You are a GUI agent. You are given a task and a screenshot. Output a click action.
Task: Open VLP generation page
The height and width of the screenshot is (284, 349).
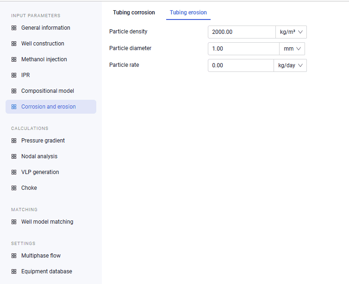point(51,172)
